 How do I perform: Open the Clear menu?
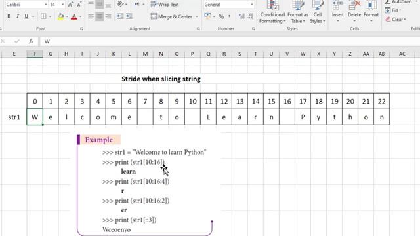click(396, 20)
